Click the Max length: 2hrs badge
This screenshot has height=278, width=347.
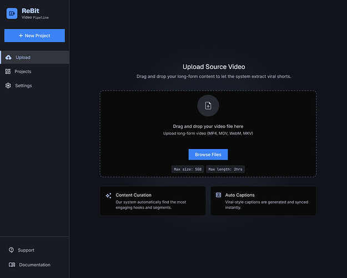225,169
